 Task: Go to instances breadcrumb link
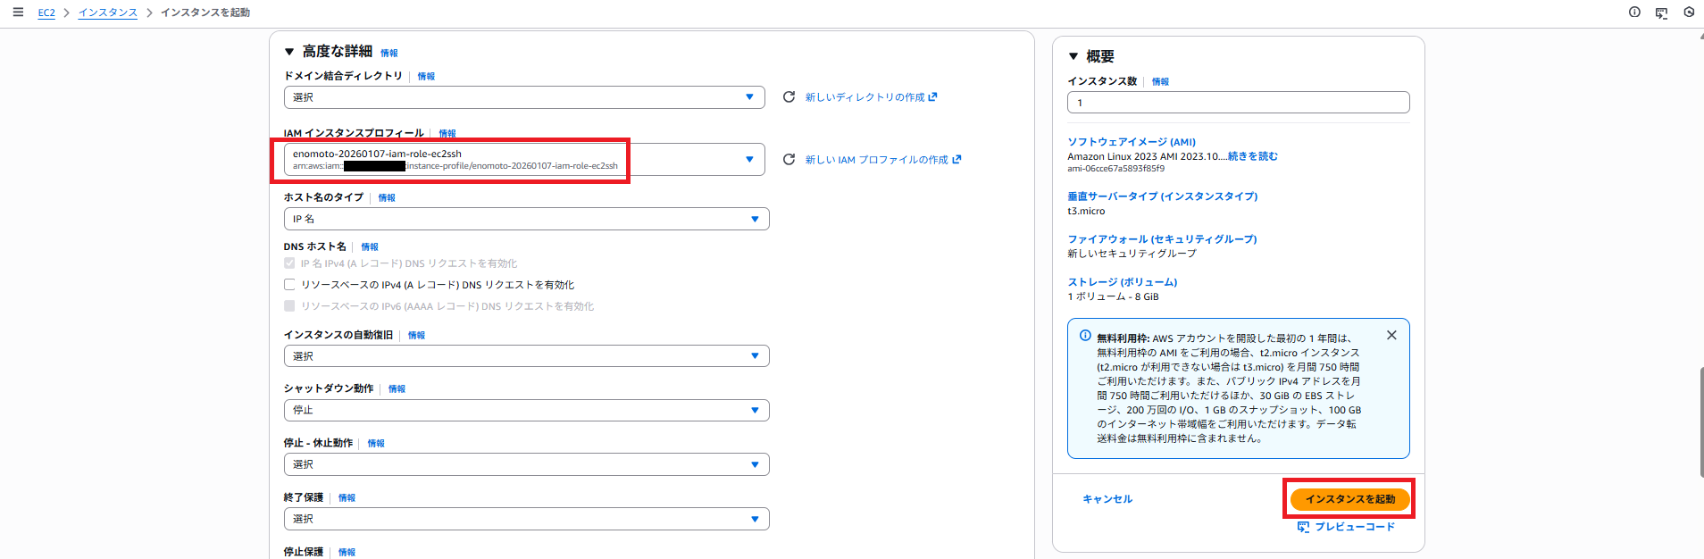[107, 13]
